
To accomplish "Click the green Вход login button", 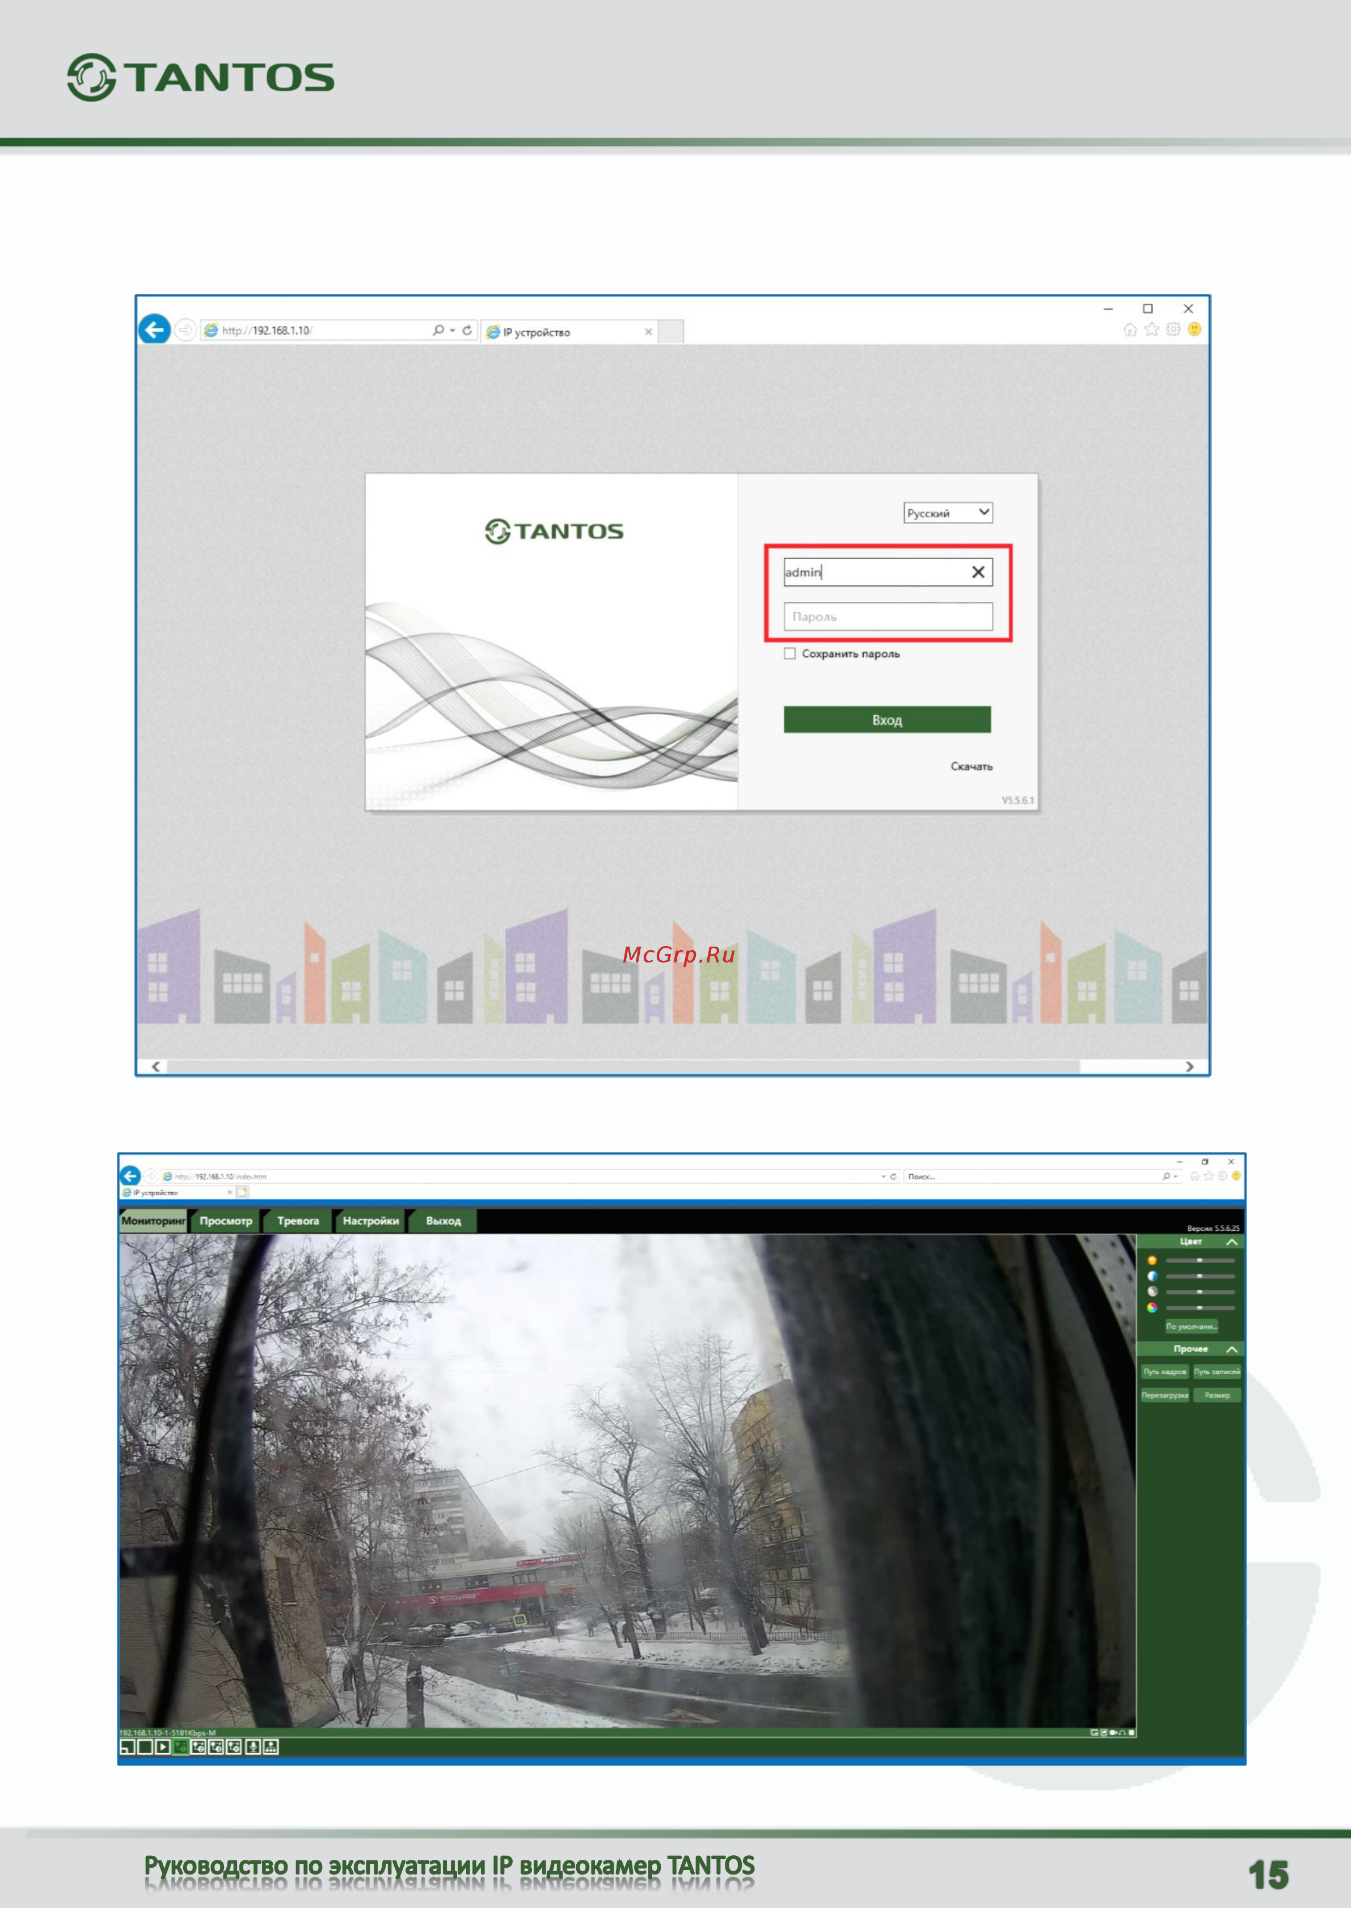I will (887, 719).
